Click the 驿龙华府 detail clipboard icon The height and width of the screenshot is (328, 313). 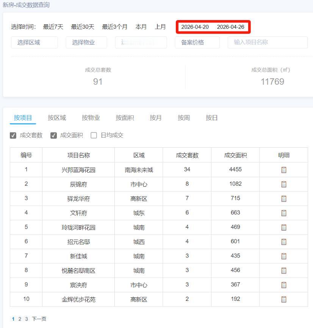pos(283,198)
